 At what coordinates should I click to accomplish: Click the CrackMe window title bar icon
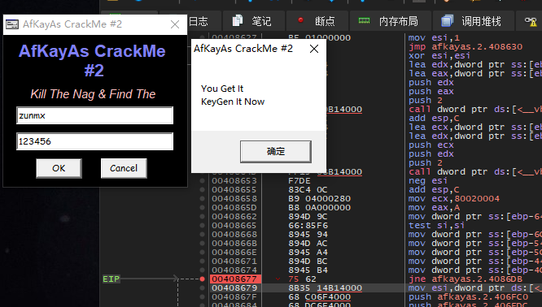tap(12, 24)
